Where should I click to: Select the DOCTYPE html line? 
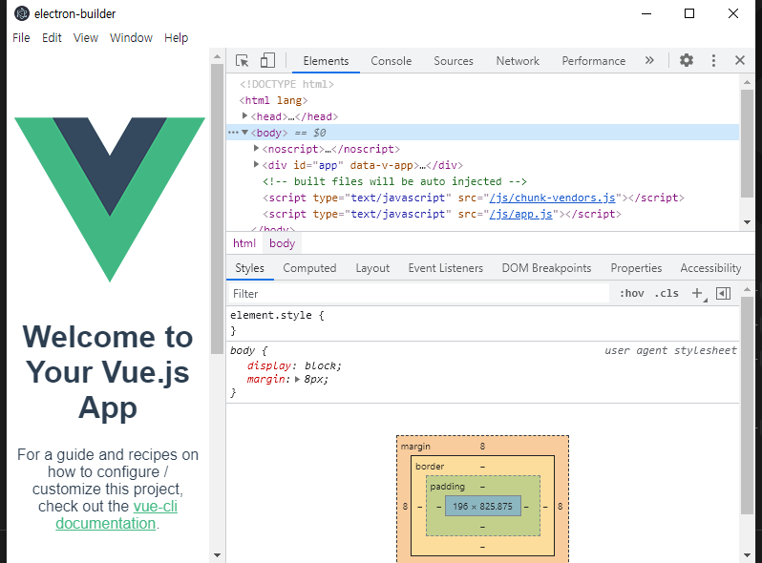pyautogui.click(x=286, y=84)
